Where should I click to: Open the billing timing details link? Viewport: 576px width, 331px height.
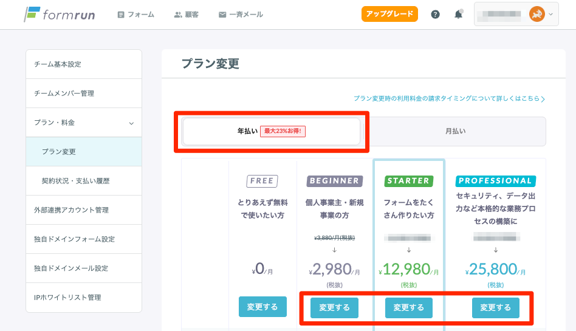[x=449, y=98]
